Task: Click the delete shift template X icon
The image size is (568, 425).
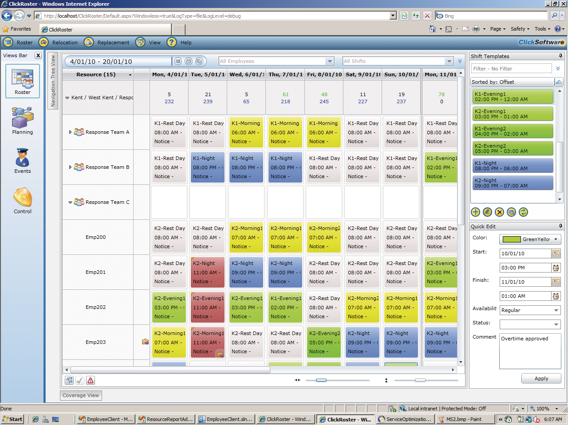Action: pos(499,212)
